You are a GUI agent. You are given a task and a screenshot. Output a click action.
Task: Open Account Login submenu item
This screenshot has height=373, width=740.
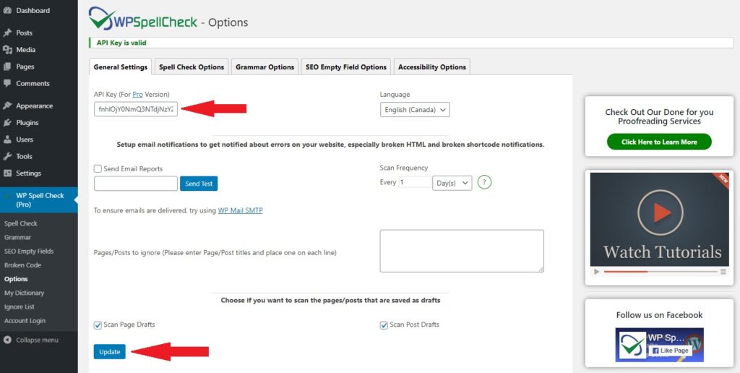25,321
